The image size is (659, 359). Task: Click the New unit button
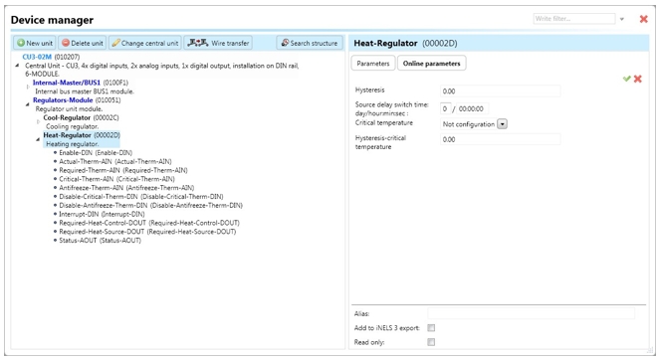(x=35, y=43)
